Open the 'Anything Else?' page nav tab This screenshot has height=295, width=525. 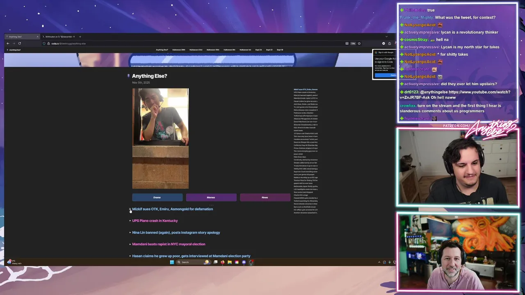click(x=162, y=50)
